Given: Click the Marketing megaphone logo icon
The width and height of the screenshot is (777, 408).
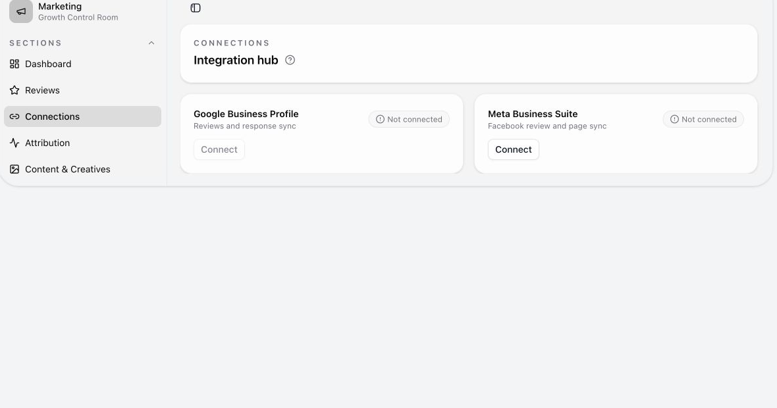Looking at the screenshot, I should point(21,11).
